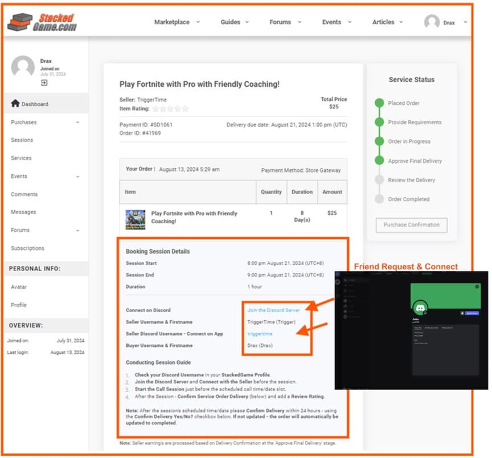
Task: Expand the top-navigation Forums dropdown
Action: 300,22
